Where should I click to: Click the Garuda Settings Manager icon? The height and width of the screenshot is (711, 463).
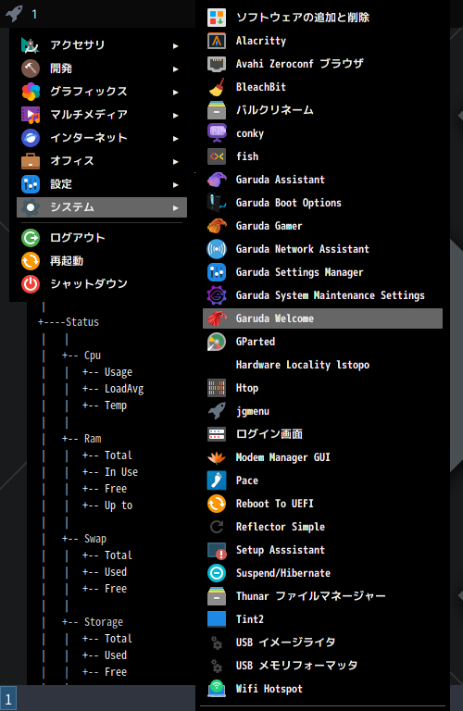[x=217, y=272]
